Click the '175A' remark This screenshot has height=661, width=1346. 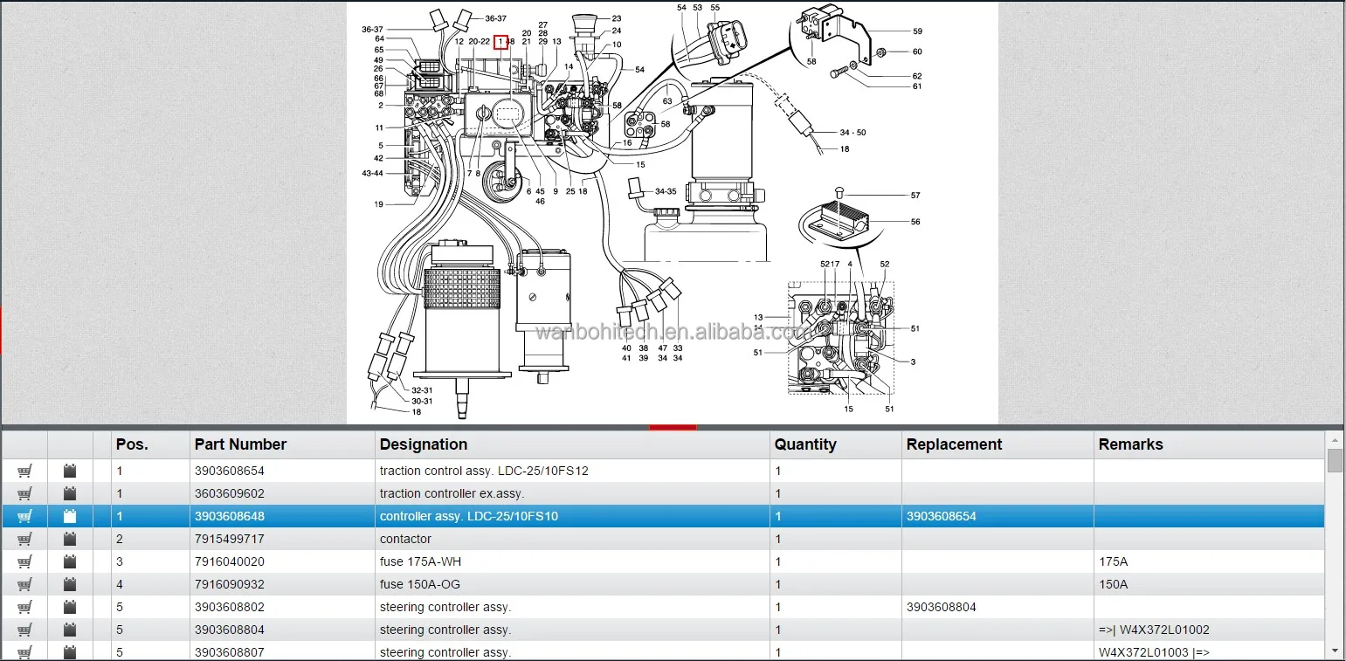(x=1113, y=561)
